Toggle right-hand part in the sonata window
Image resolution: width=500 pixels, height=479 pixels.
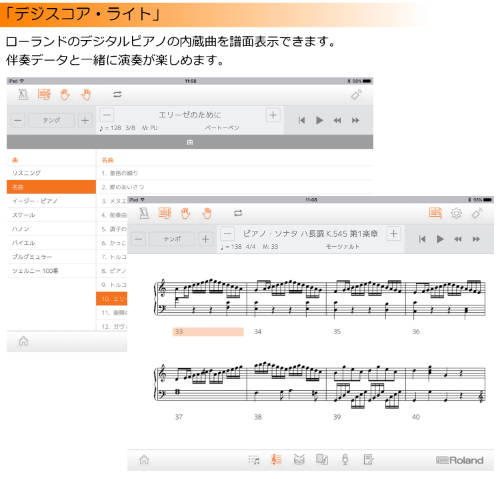(207, 213)
